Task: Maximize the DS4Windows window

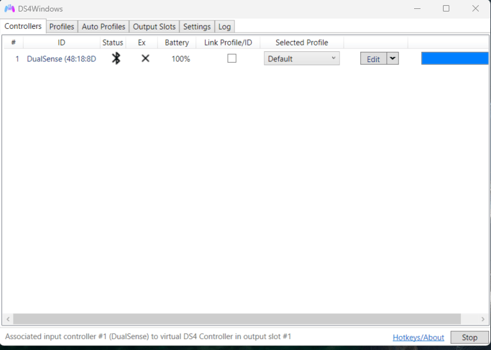Action: pyautogui.click(x=446, y=9)
